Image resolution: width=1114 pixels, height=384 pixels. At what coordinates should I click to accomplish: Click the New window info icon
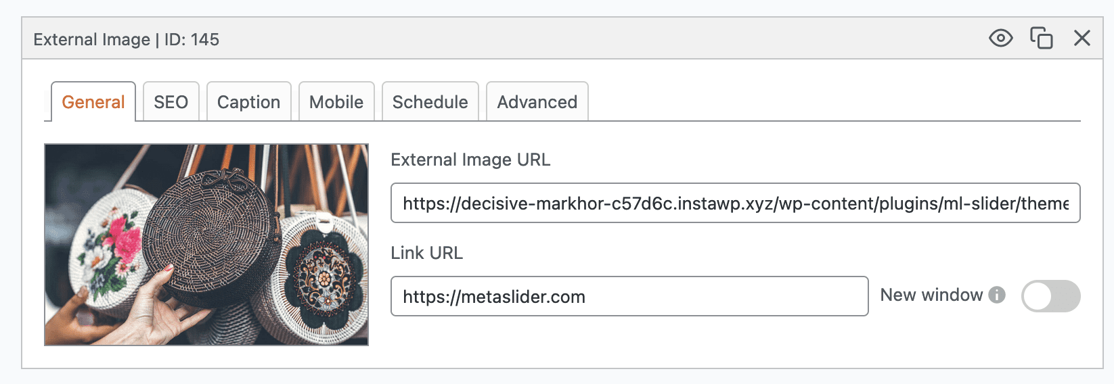pos(997,295)
